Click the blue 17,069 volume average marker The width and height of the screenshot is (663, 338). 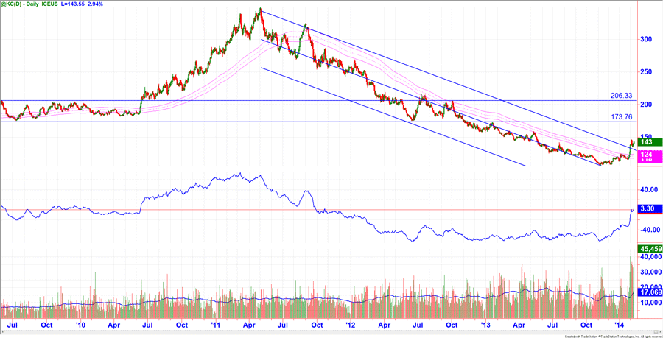(x=647, y=292)
